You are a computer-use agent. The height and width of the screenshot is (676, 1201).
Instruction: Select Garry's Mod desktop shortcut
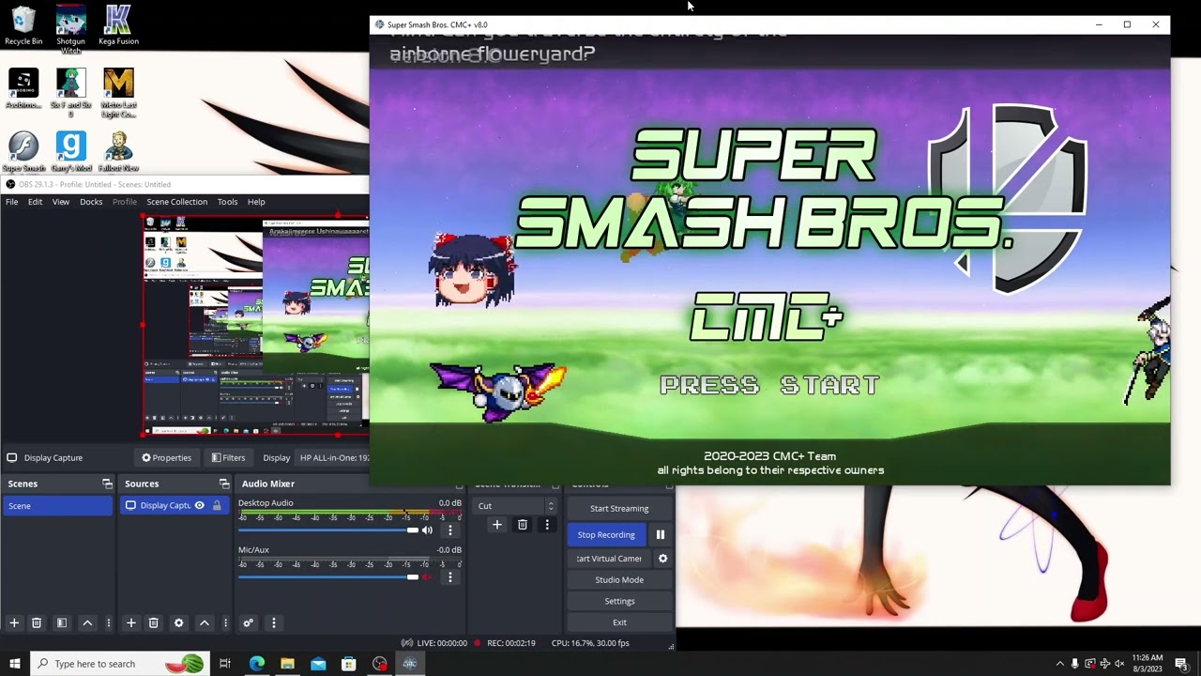(70, 152)
